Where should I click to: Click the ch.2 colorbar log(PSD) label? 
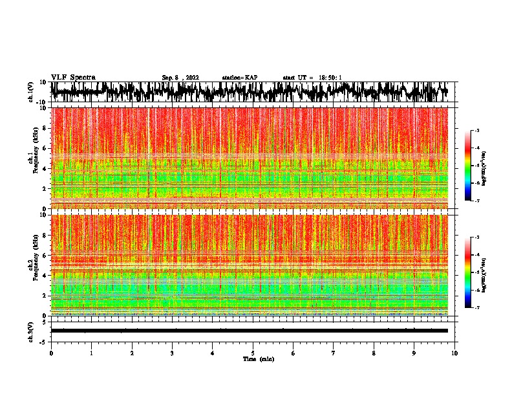click(x=484, y=275)
